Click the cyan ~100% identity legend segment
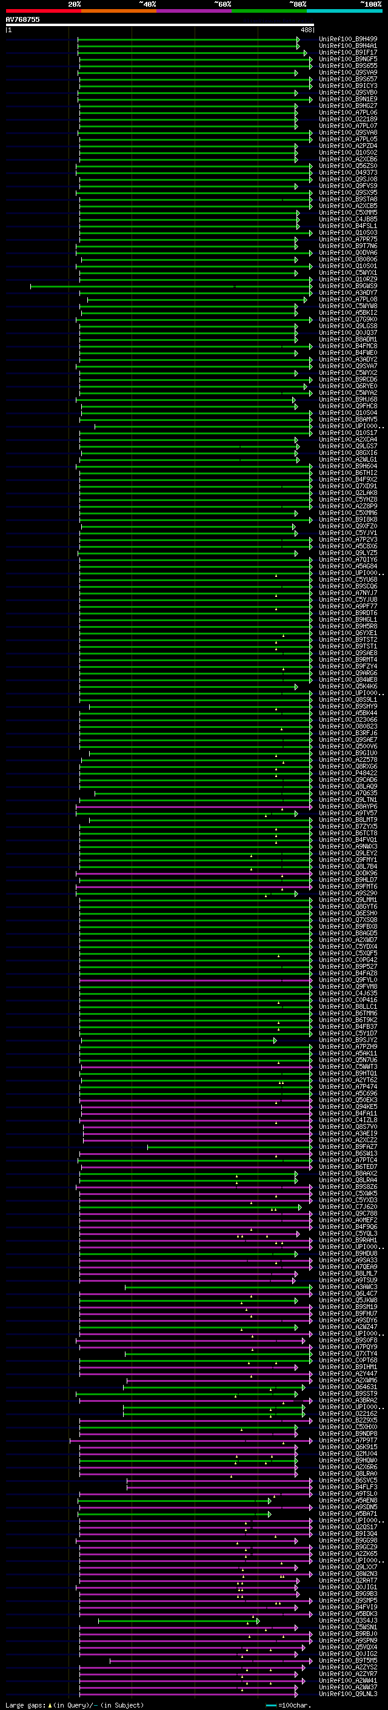Screen dimensions: 388x1710 coord(345,11)
